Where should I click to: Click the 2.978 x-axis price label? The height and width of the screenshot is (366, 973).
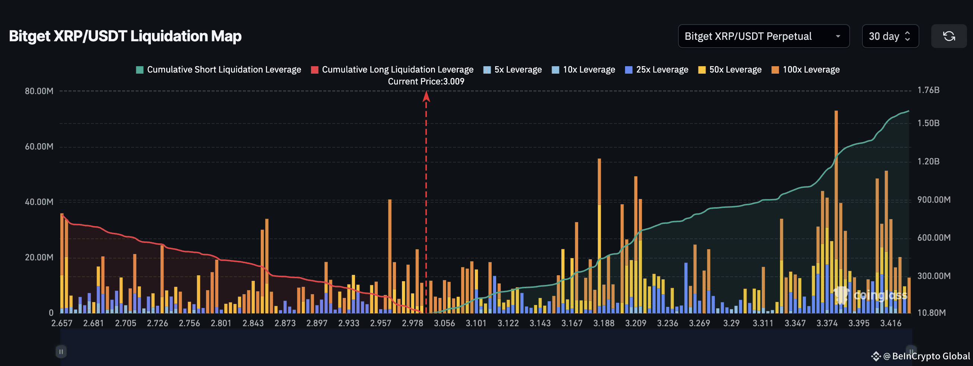[412, 323]
